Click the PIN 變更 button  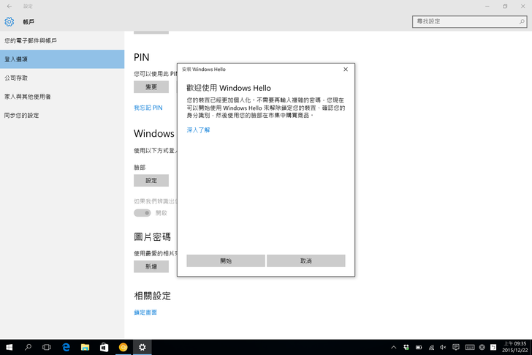[x=151, y=87]
